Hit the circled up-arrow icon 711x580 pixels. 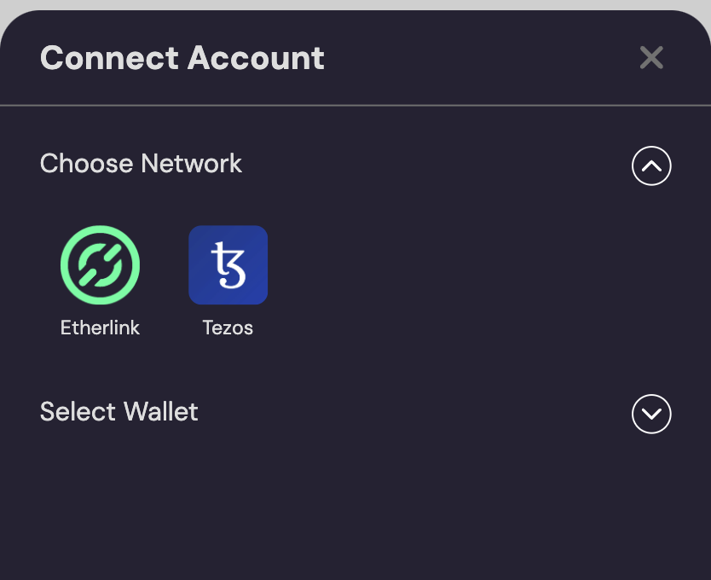pyautogui.click(x=651, y=166)
